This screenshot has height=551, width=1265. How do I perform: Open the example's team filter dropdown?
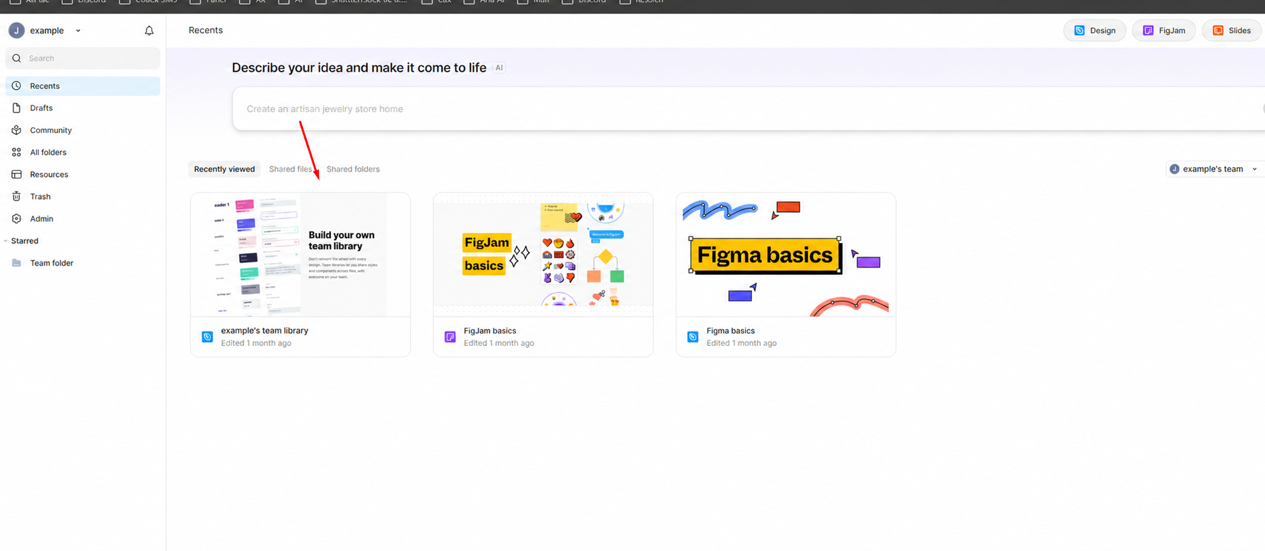point(1214,169)
